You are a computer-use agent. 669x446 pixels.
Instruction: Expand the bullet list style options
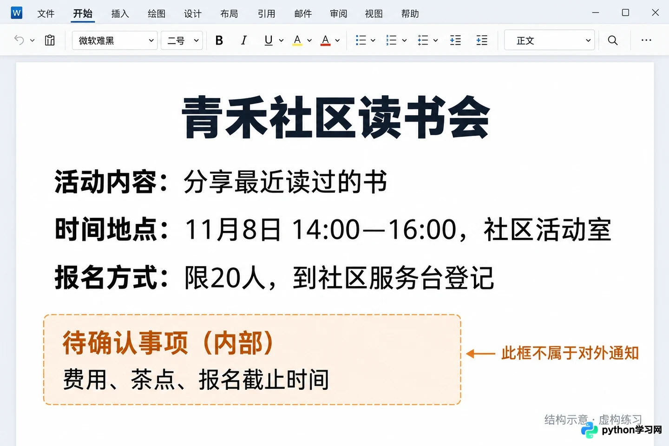coord(373,40)
